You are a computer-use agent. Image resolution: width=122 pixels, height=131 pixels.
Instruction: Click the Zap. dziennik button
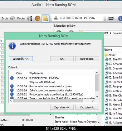click(62, 107)
